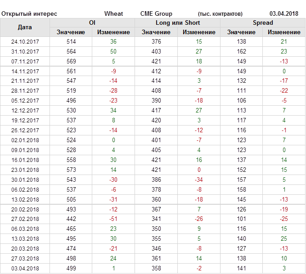Click the report date 03.04.2018 in title row
The height and width of the screenshot is (274, 306).
[283, 14]
